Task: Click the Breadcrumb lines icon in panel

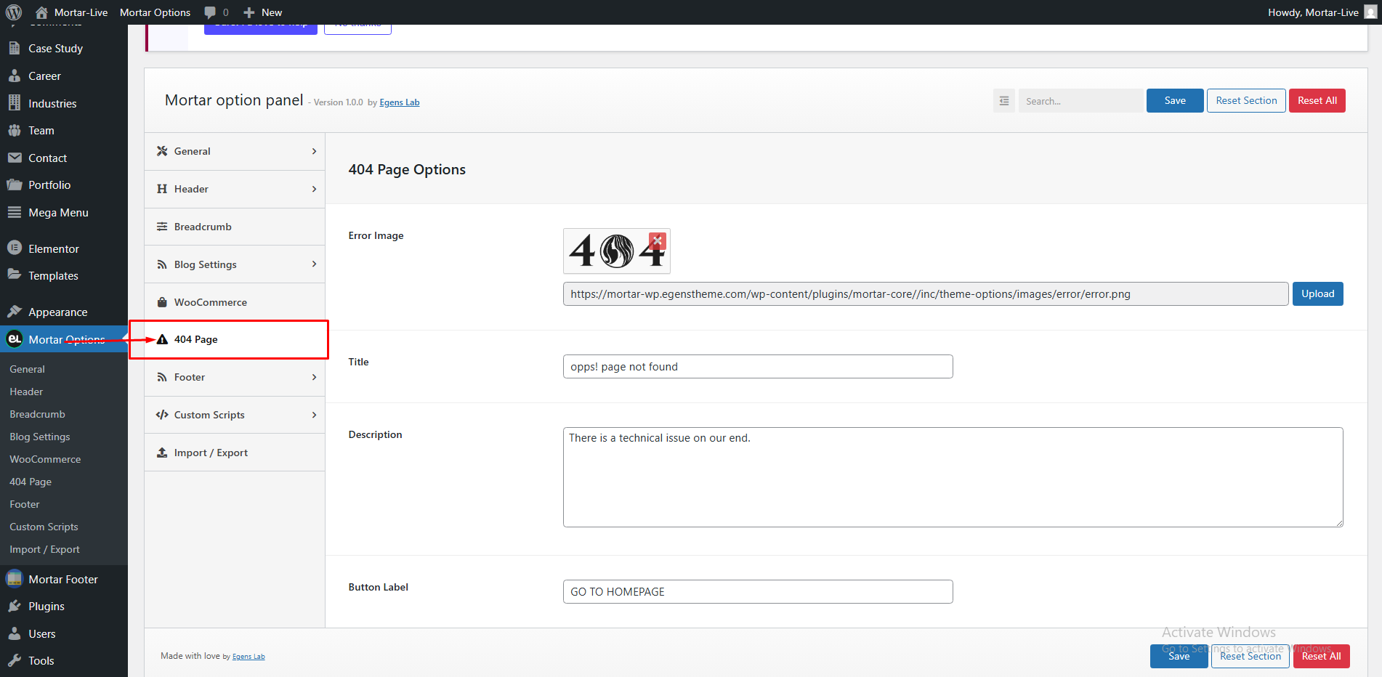Action: click(x=162, y=227)
